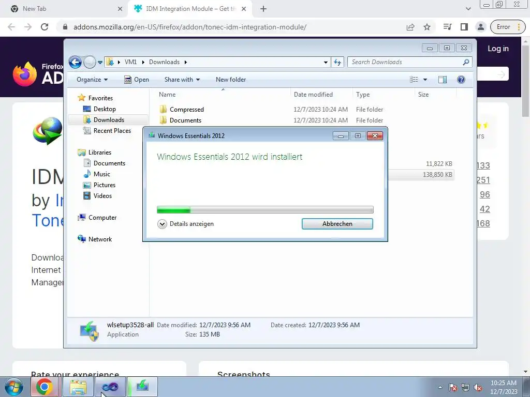
Task: Select Computer in navigation pane
Action: 97,218
